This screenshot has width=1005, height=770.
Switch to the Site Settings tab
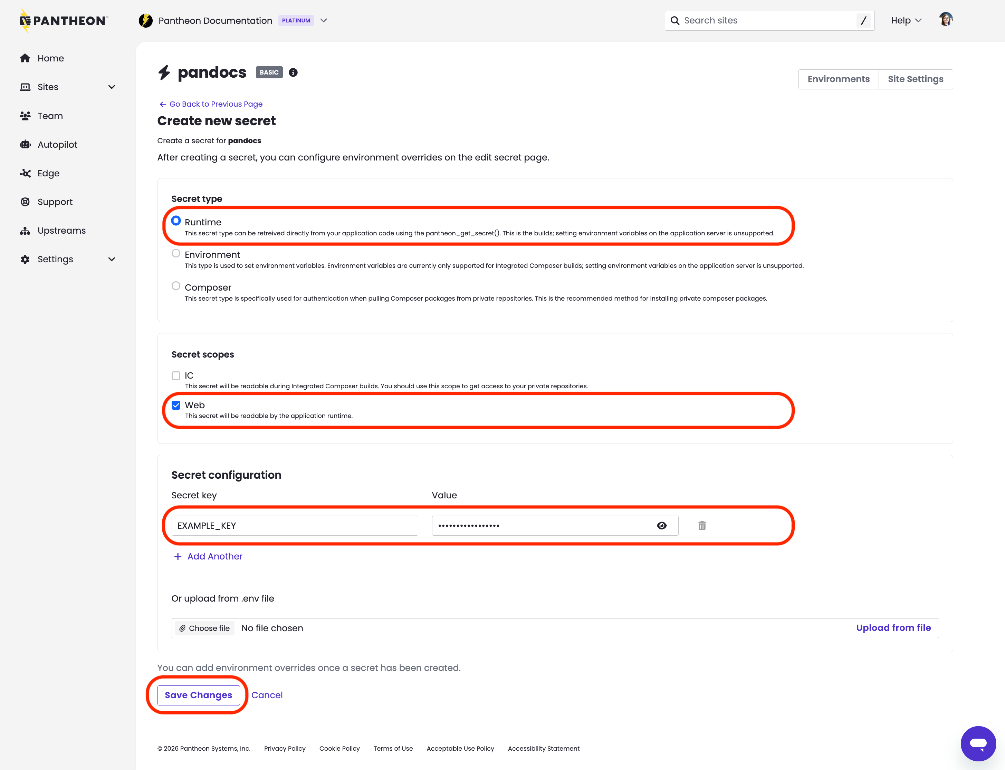coord(915,79)
